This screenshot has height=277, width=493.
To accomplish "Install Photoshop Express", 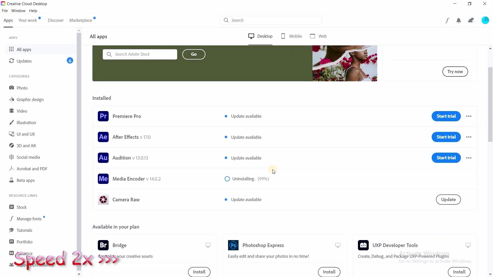I will pos(329,272).
